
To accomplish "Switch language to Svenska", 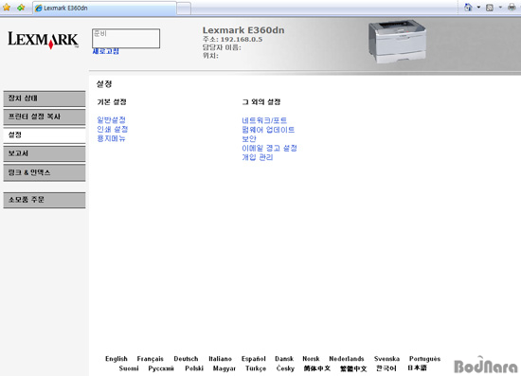I will pyautogui.click(x=386, y=359).
